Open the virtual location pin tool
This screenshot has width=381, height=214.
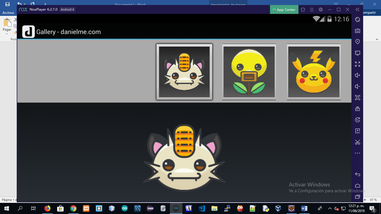click(x=358, y=42)
